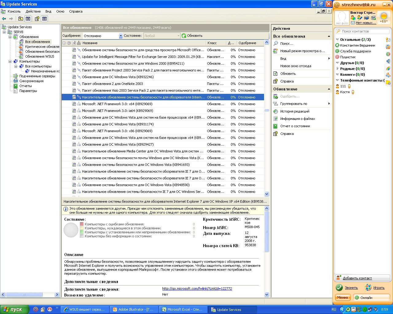
Task: Select Обновления WSUS in the tree
Action: point(40,56)
